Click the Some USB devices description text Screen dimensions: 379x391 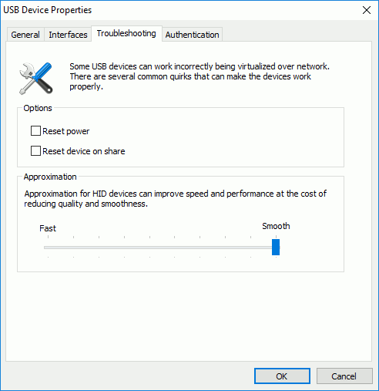point(200,76)
